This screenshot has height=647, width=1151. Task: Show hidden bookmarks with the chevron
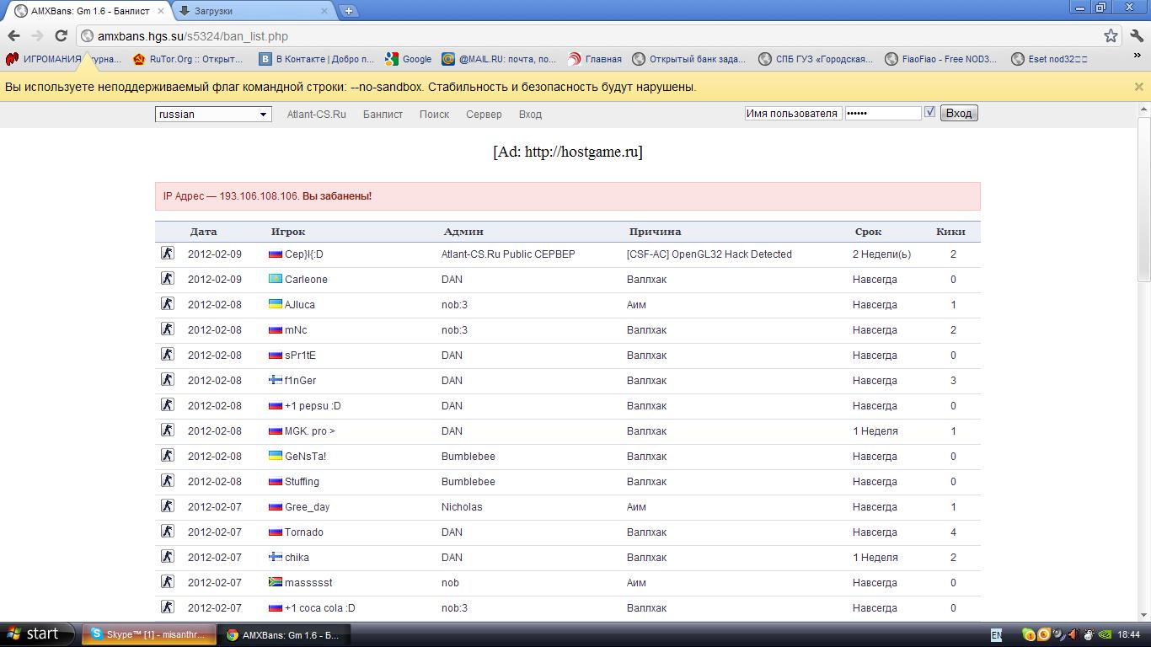[1137, 57]
